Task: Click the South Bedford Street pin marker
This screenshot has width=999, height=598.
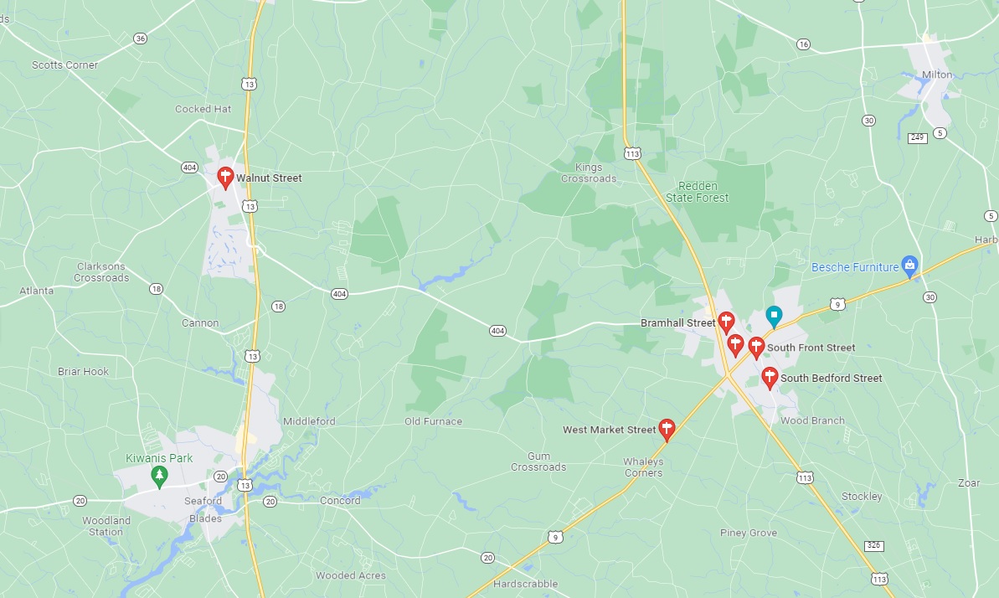Action: click(770, 378)
